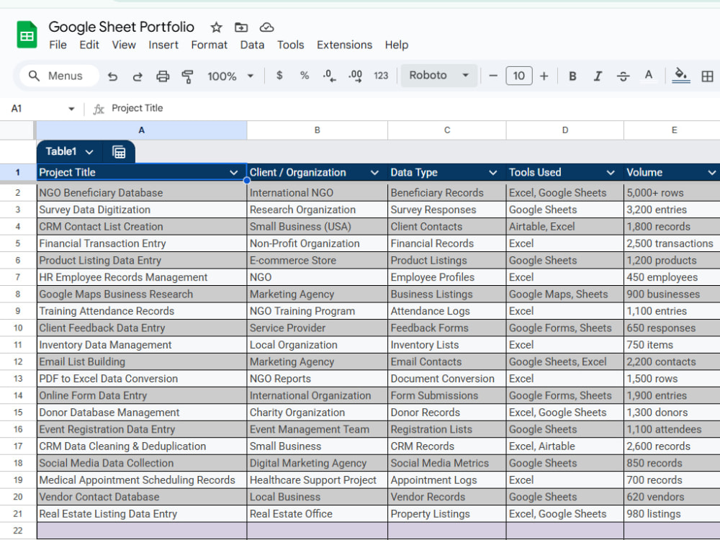Format as percent using percent icon
The height and width of the screenshot is (540, 720).
click(x=304, y=76)
